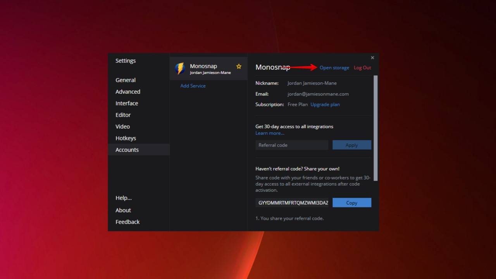Click the Copy button for referral code

coord(352,203)
